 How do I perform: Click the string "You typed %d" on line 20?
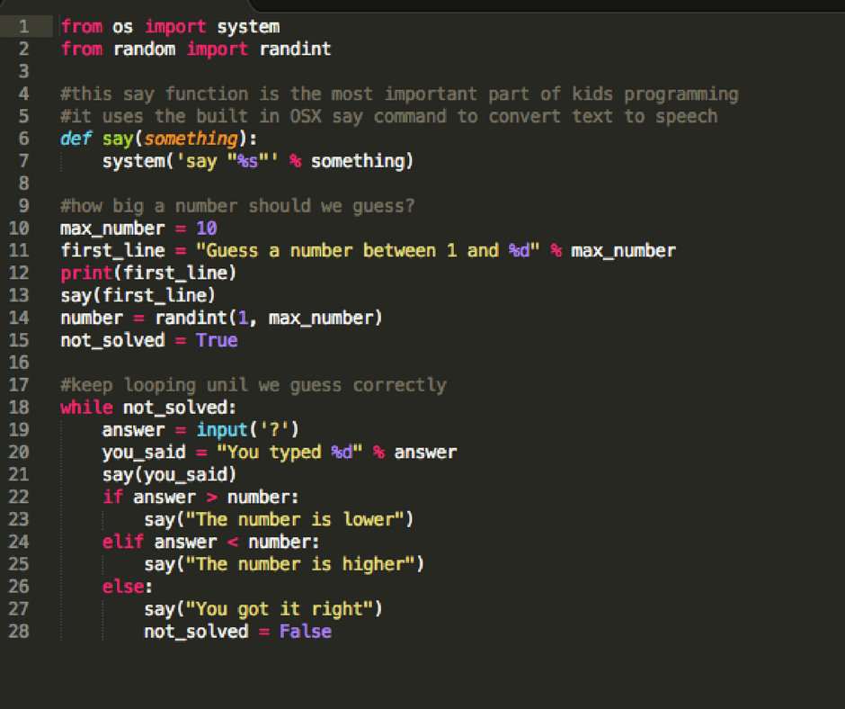click(x=290, y=452)
